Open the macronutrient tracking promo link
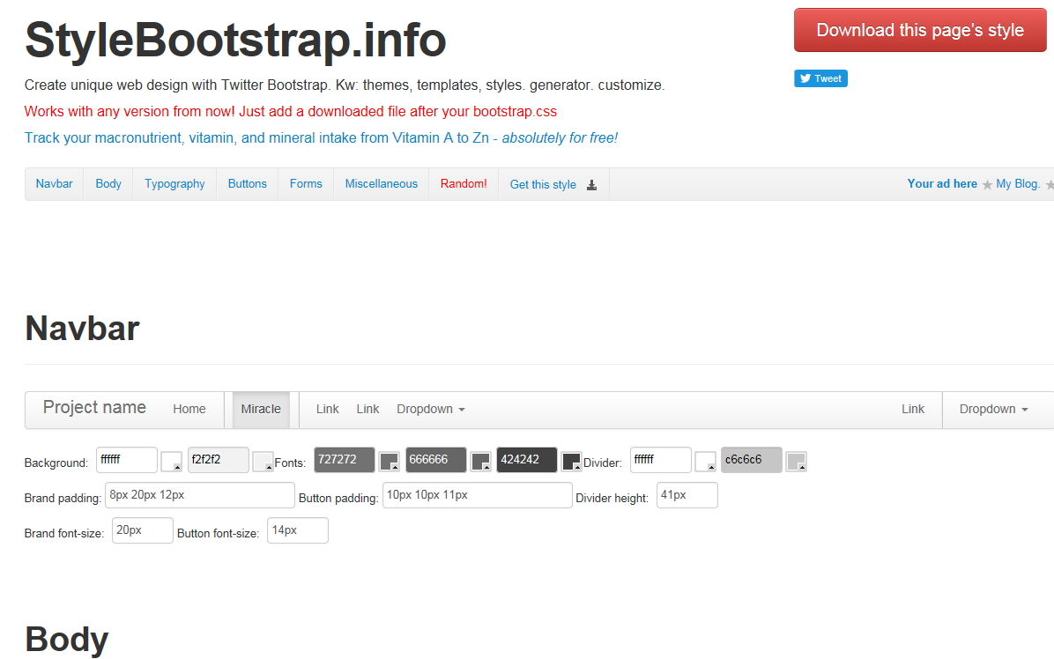This screenshot has height=659, width=1054. click(x=321, y=137)
